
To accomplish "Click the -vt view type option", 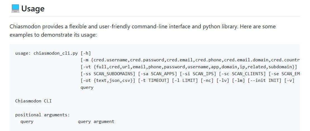I will click(x=189, y=67).
